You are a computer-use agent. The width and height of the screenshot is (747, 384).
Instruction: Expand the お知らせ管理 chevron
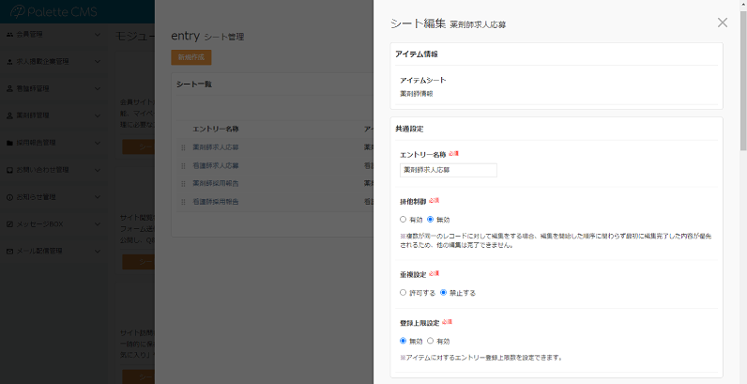click(x=98, y=197)
